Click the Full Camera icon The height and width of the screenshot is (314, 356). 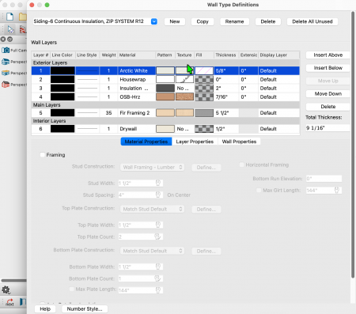(6, 50)
